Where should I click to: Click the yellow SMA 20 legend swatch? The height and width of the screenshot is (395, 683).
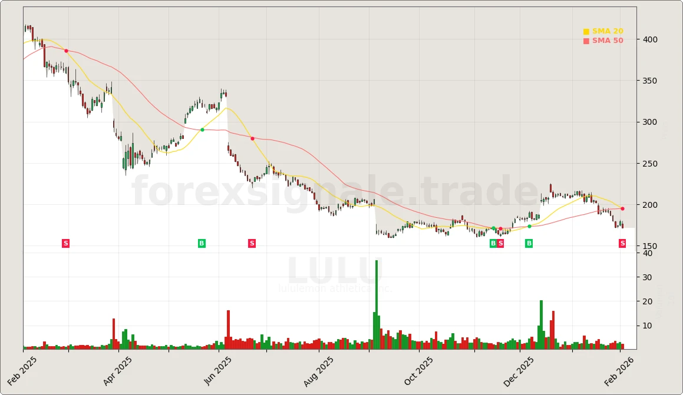[x=586, y=32]
